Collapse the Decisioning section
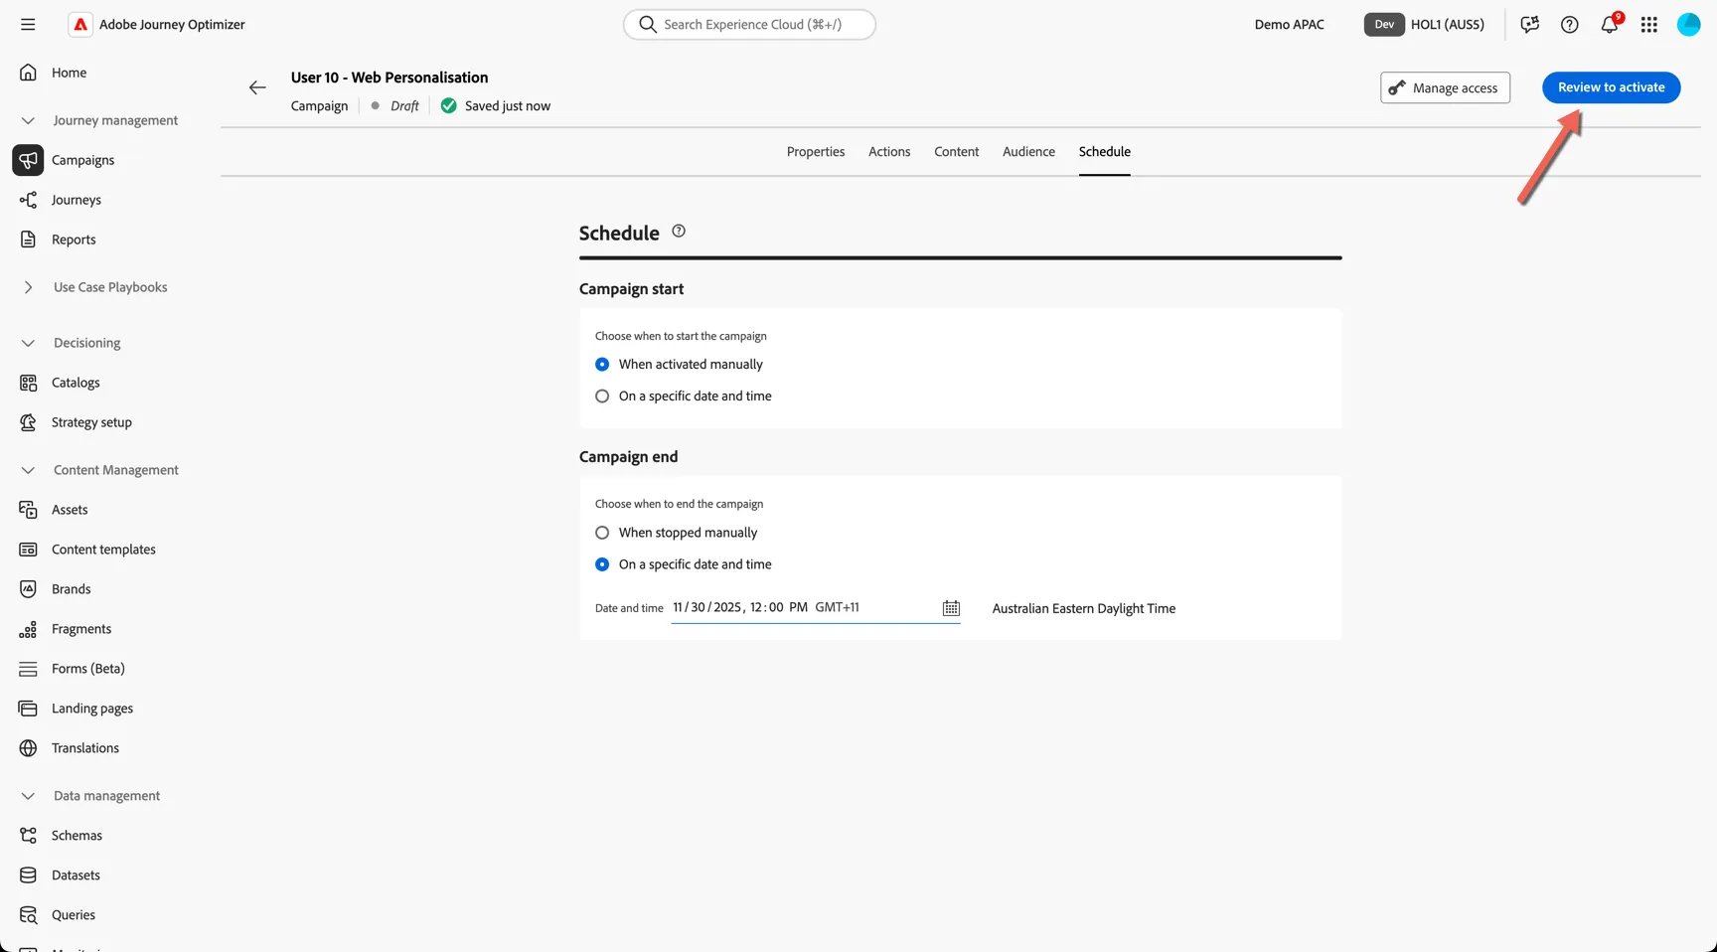 pos(28,343)
